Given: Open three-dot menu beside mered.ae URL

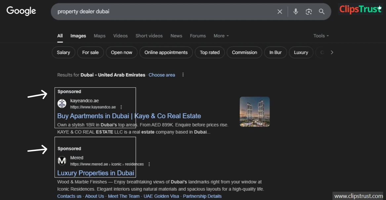Looking at the screenshot, I should tap(149, 164).
